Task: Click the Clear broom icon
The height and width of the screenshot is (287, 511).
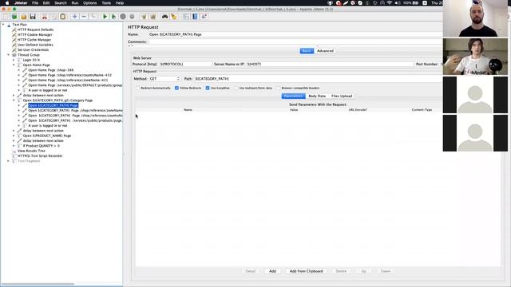Action: click(x=144, y=16)
